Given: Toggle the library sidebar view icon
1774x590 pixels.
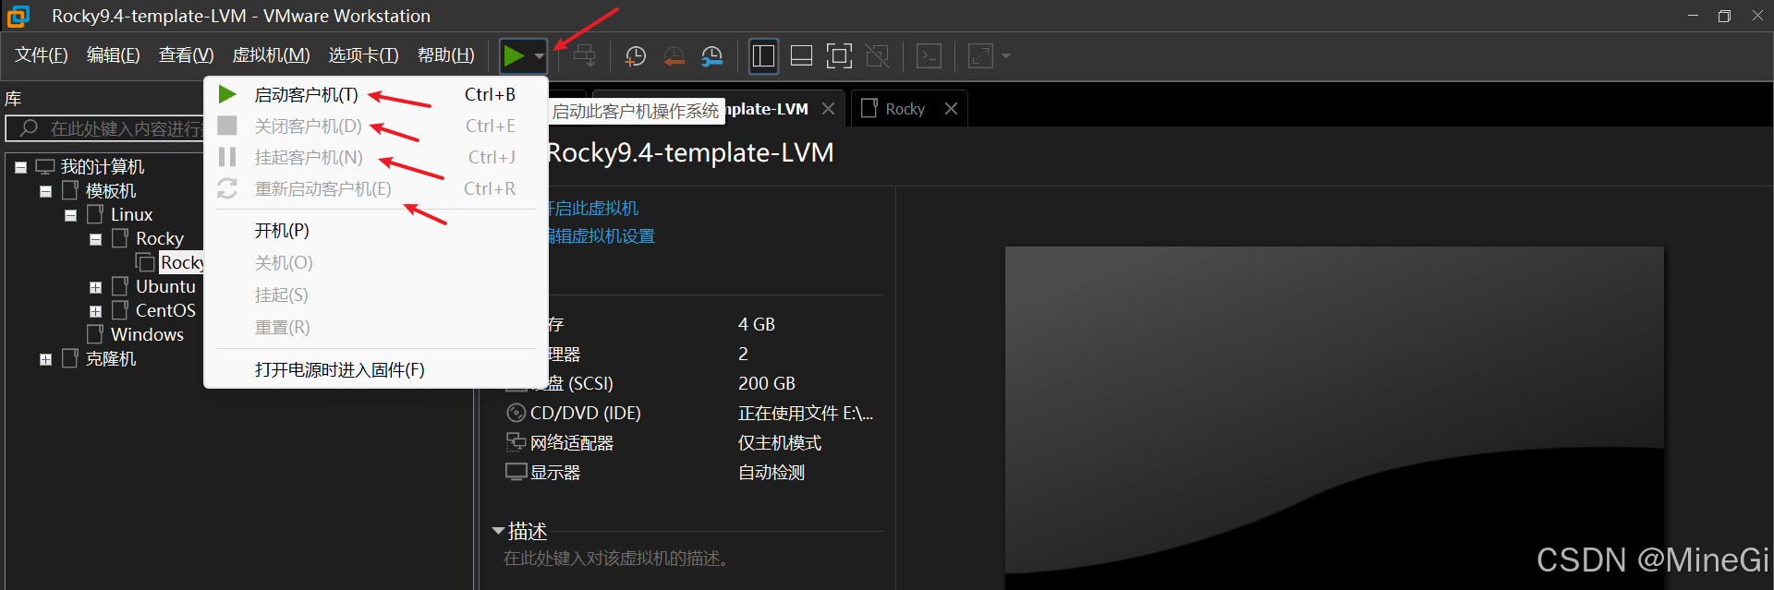Looking at the screenshot, I should click(763, 56).
